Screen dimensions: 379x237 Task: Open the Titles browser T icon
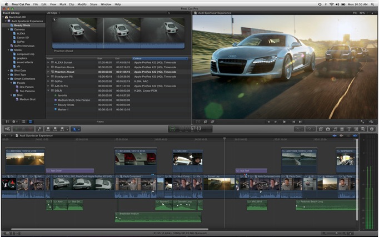tap(349, 129)
